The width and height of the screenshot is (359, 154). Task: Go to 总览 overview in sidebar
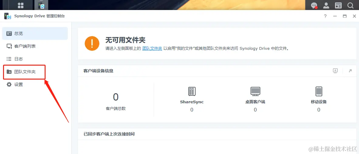coord(35,33)
